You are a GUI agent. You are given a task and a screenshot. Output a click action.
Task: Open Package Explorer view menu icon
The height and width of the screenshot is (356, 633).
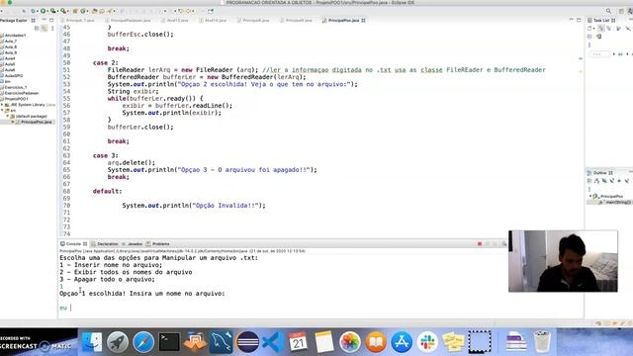(x=52, y=29)
